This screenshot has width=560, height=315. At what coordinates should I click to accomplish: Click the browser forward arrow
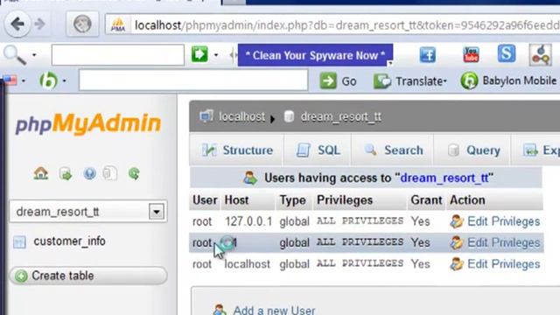39,24
